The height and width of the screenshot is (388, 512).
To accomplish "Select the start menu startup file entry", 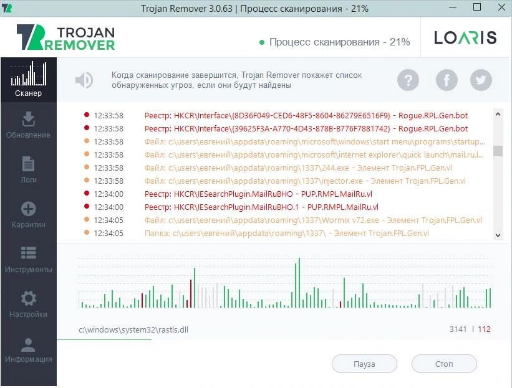I will pyautogui.click(x=283, y=141).
